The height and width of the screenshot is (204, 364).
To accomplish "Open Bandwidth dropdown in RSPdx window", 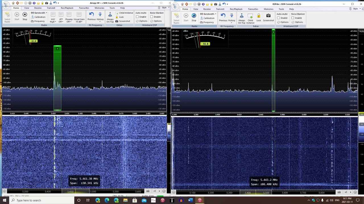I will pyautogui.click(x=208, y=14).
